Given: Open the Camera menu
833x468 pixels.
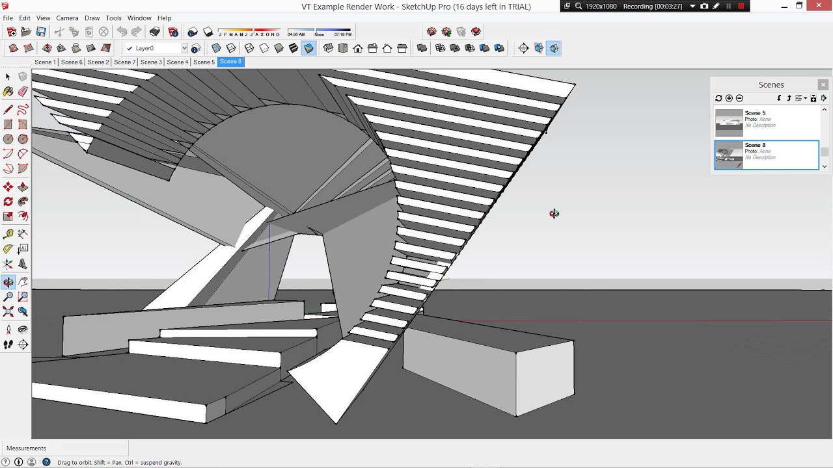Looking at the screenshot, I should pyautogui.click(x=67, y=18).
